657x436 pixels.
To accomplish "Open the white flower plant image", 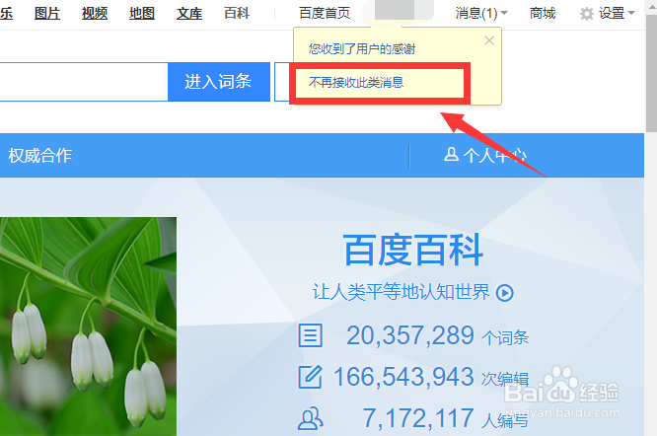I will click(x=88, y=327).
